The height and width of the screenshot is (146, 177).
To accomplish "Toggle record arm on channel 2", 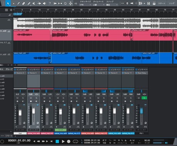I will pos(31,101).
